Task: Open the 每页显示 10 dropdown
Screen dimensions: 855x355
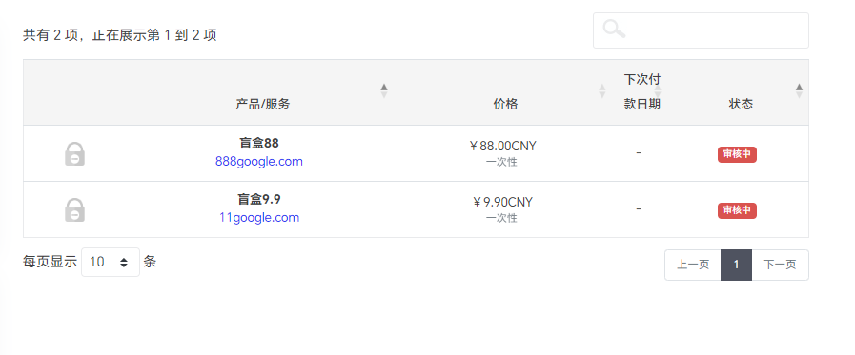Action: coord(111,262)
